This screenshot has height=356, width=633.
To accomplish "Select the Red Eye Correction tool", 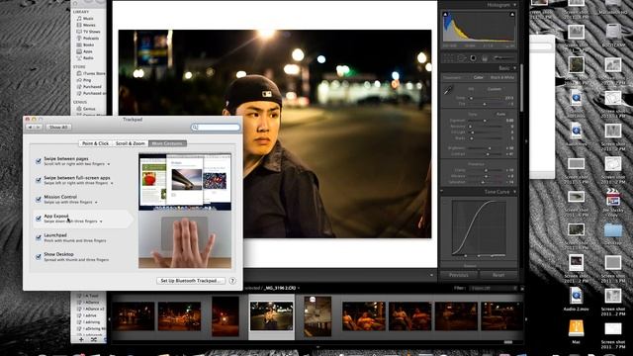I will click(473, 58).
